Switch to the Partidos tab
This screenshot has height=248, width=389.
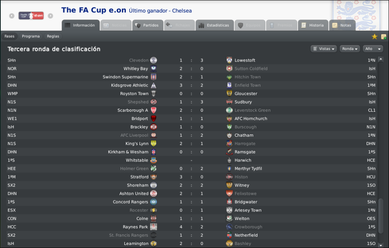pyautogui.click(x=147, y=25)
